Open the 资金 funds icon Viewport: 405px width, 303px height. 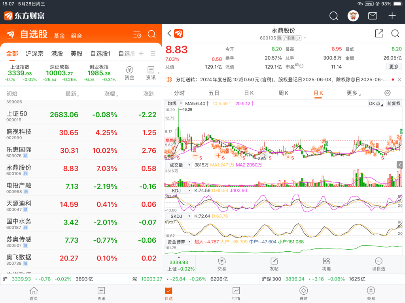129,73
